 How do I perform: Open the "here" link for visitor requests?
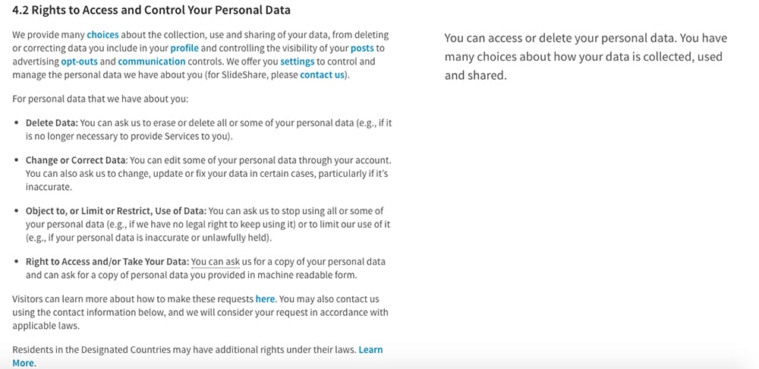[x=265, y=299]
